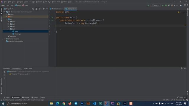Select the Rectangle class in project tree

(17, 34)
